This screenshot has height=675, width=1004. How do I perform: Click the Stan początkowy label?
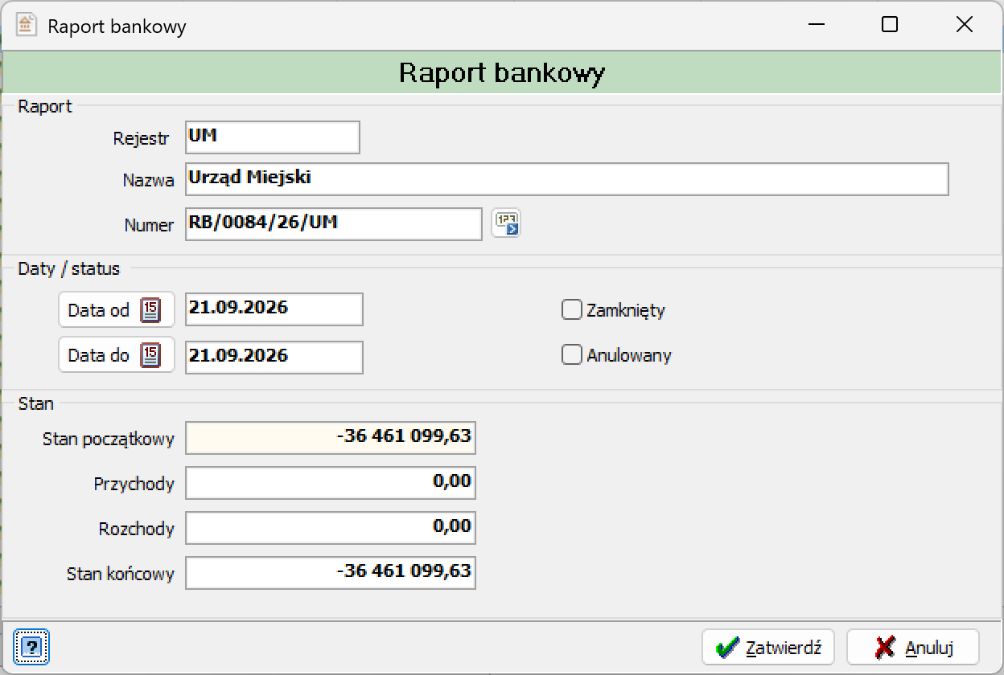(109, 440)
